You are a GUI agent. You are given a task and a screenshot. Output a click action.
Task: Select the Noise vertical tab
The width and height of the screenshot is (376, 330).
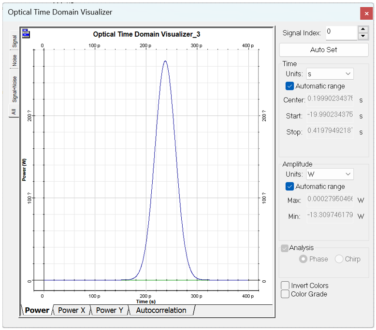(14, 60)
